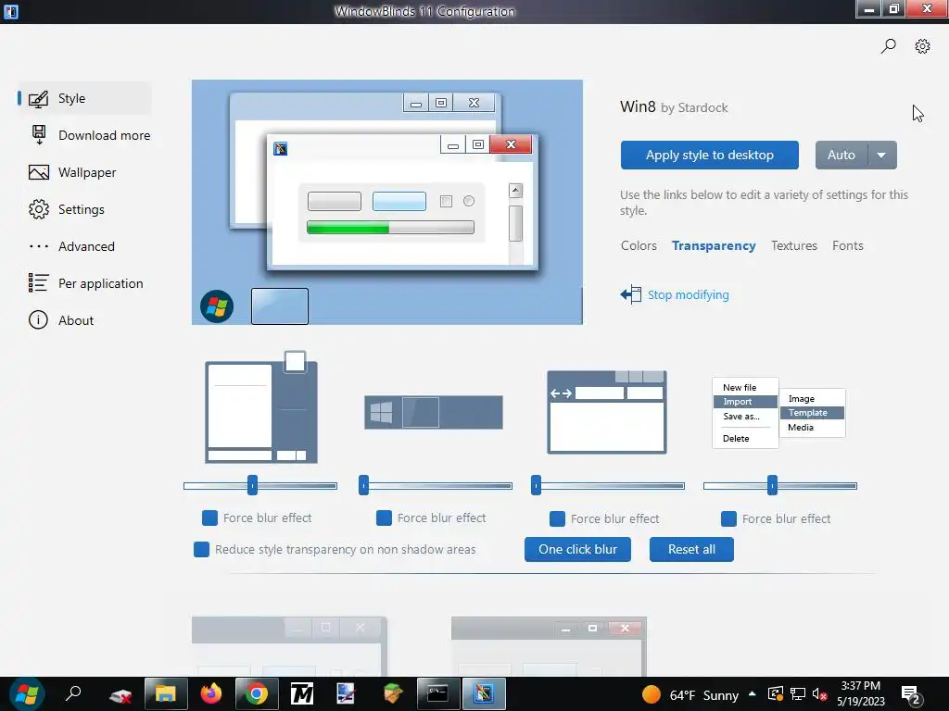This screenshot has height=711, width=949.
Task: Click the 'by Stardock' author text
Action: point(694,107)
